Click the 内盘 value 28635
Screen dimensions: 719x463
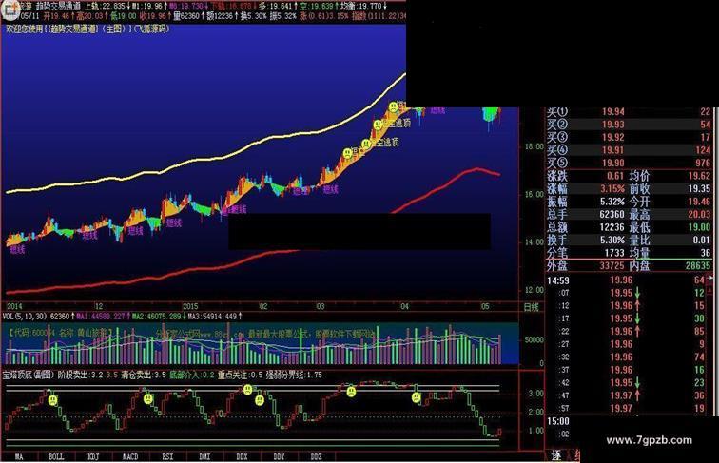[698, 266]
